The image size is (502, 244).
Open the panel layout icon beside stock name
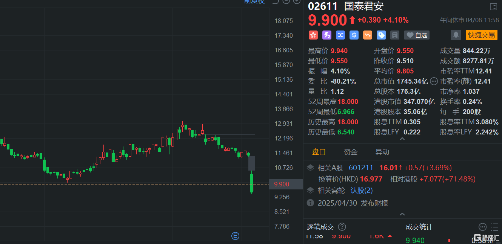(493, 7)
